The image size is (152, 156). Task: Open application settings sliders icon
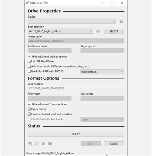[43, 143]
